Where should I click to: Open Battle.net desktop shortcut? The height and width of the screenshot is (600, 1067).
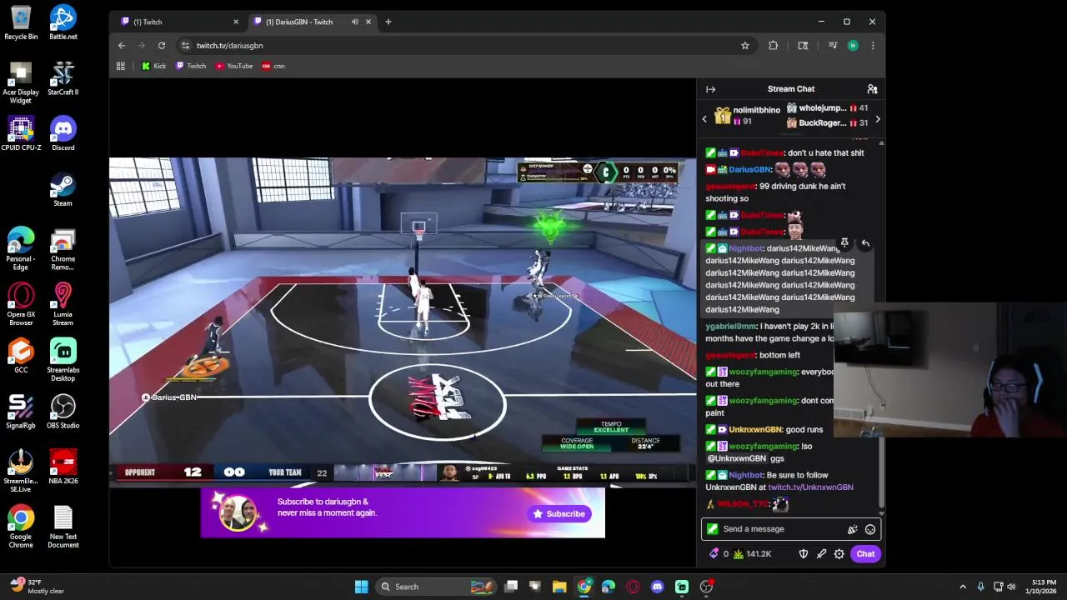[63, 22]
